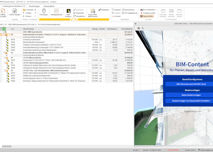This screenshot has height=152, width=213.
Task: Close the DBD-BIM Online panel
Action: 136,24
